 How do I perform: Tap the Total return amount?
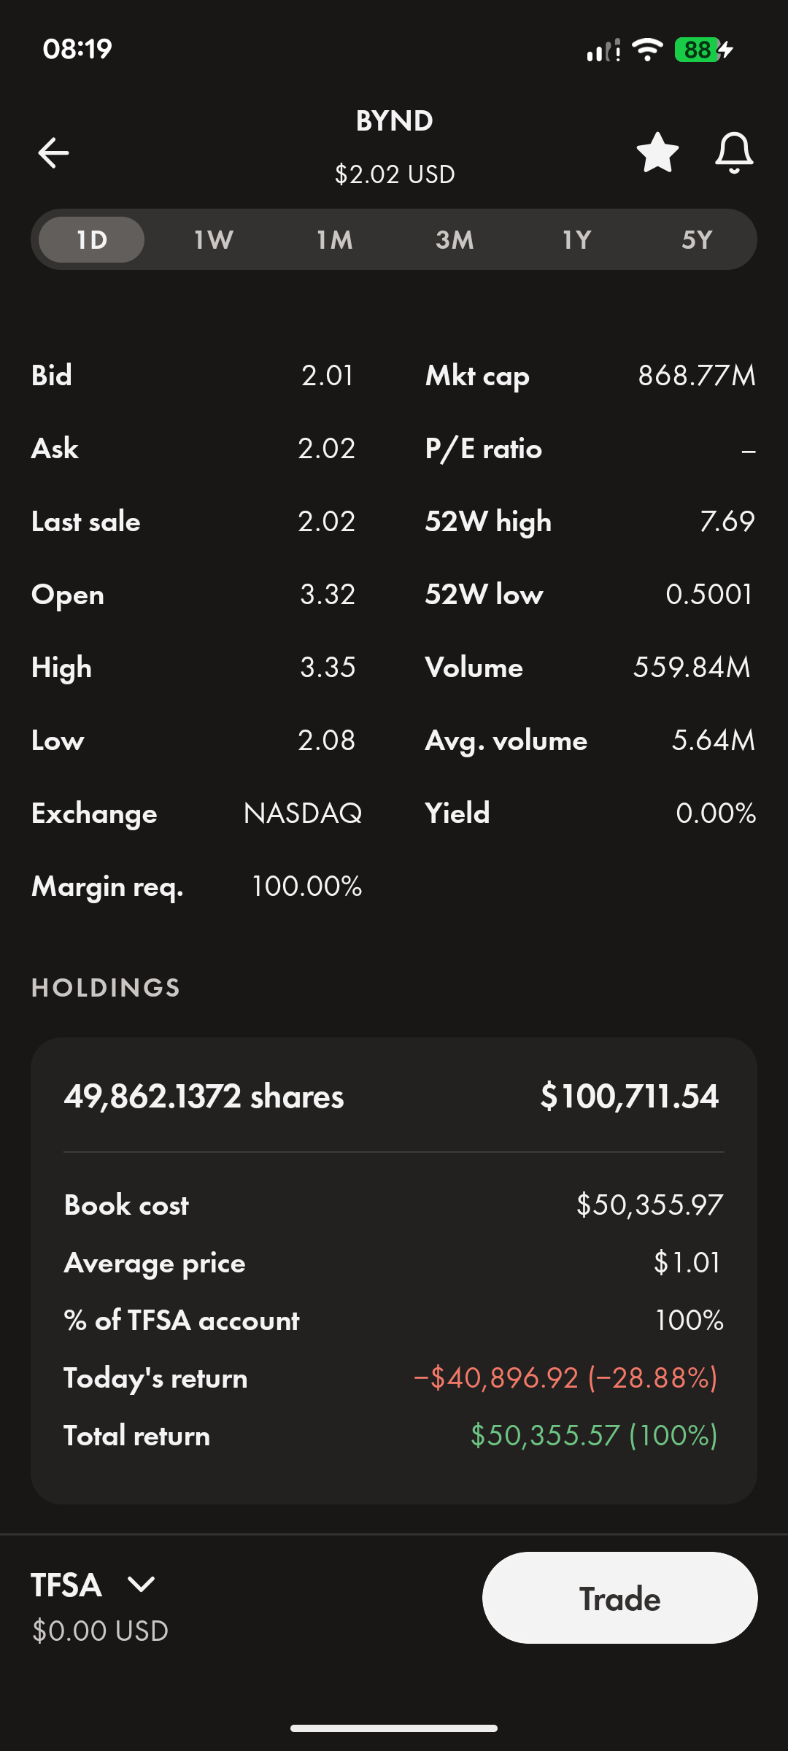point(594,1436)
